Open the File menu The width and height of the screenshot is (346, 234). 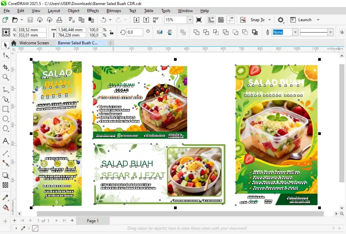(x=7, y=10)
